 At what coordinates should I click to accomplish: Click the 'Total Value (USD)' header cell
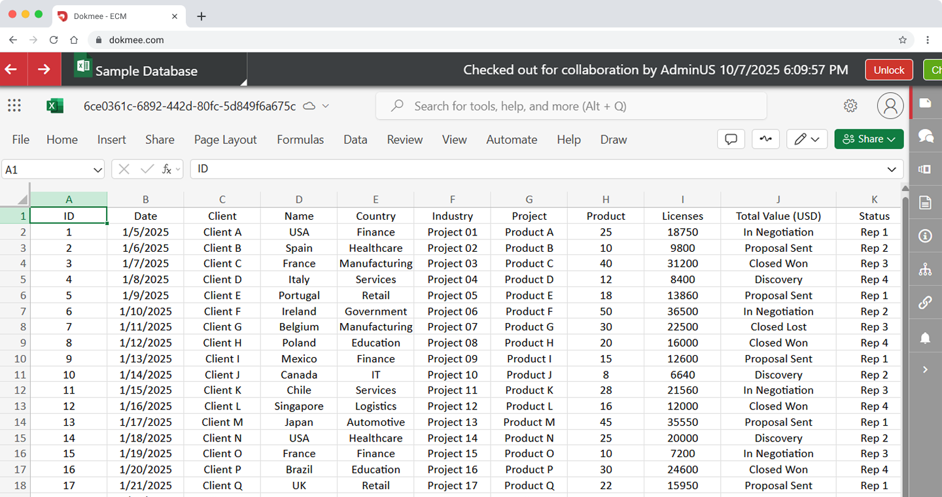pyautogui.click(x=778, y=216)
